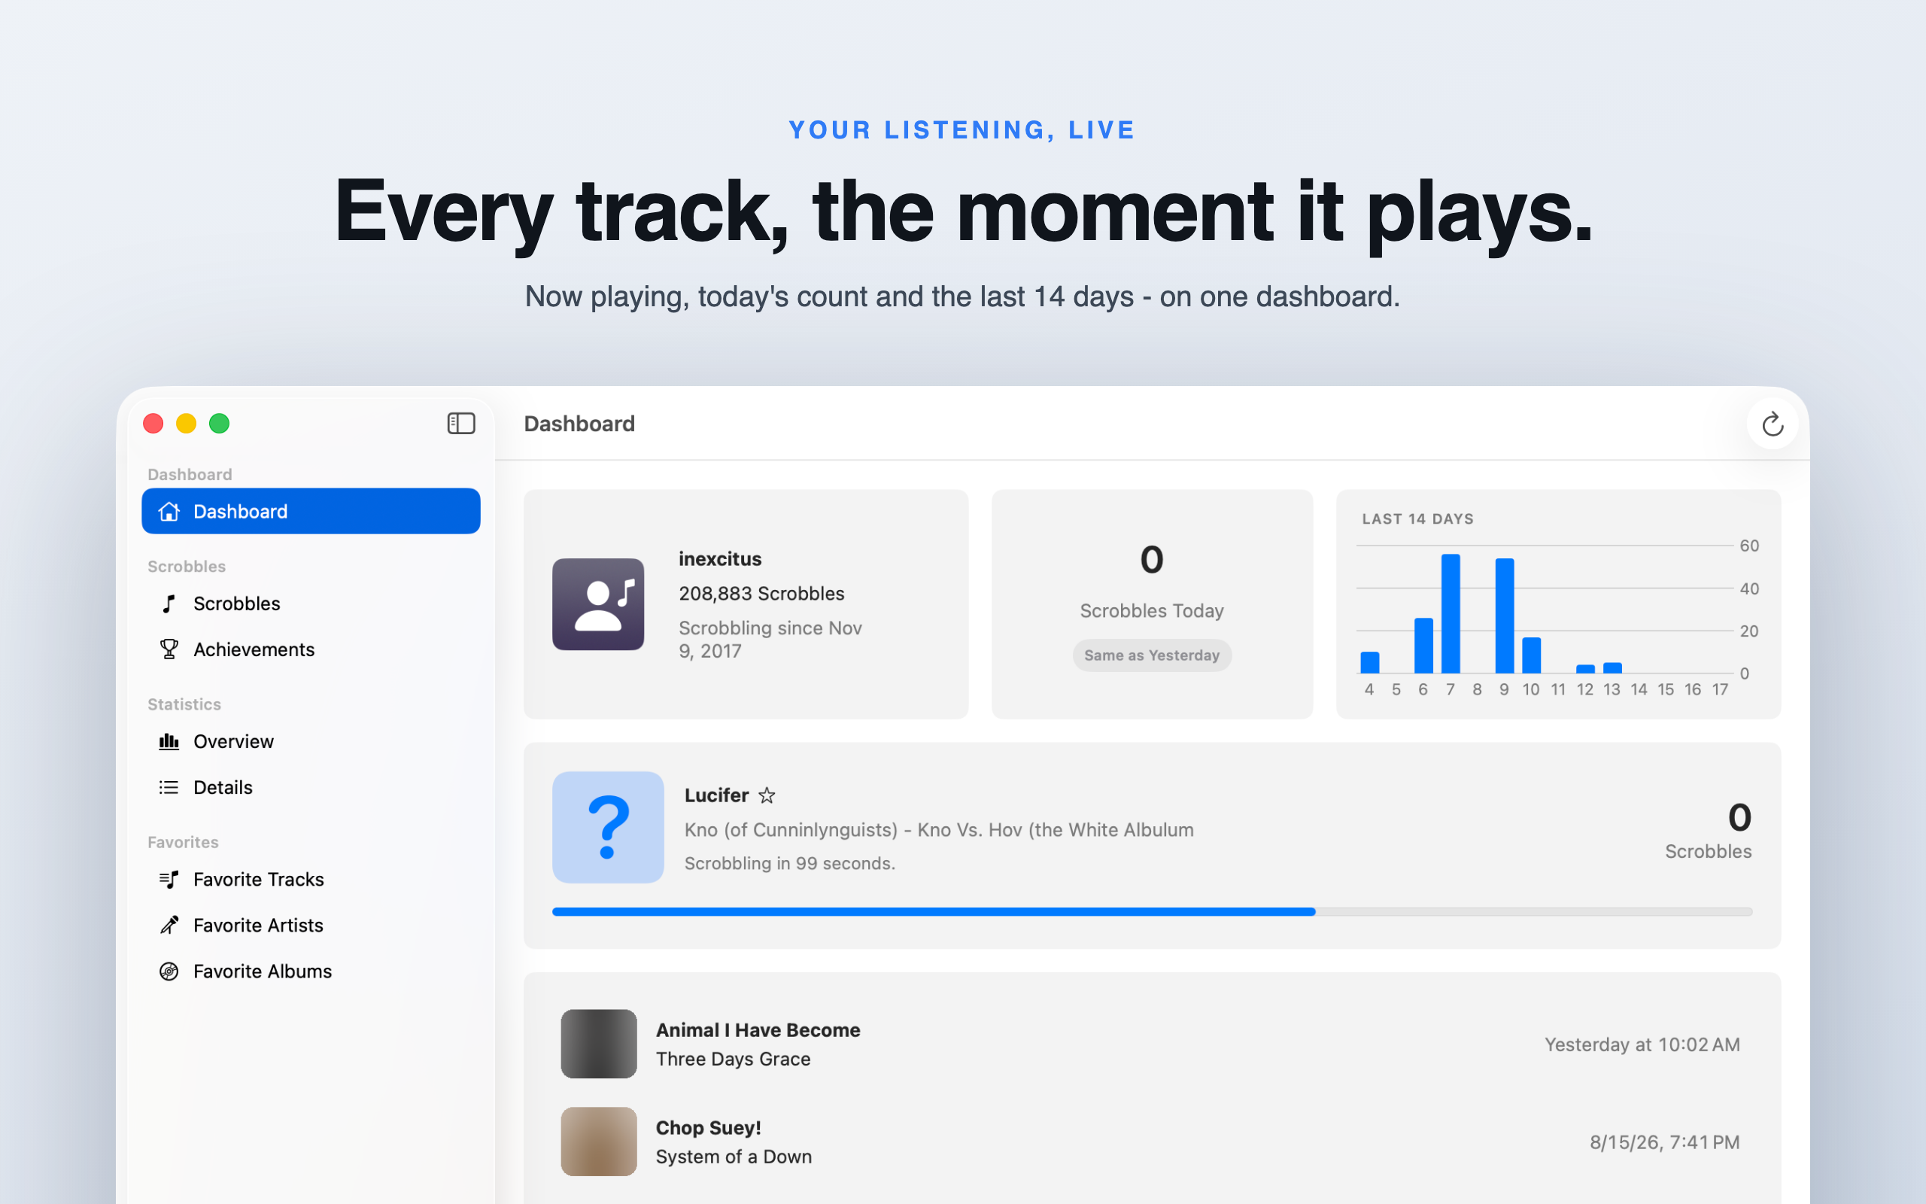Click the question mark album placeholder
Image resolution: width=1926 pixels, height=1204 pixels.
tap(608, 827)
